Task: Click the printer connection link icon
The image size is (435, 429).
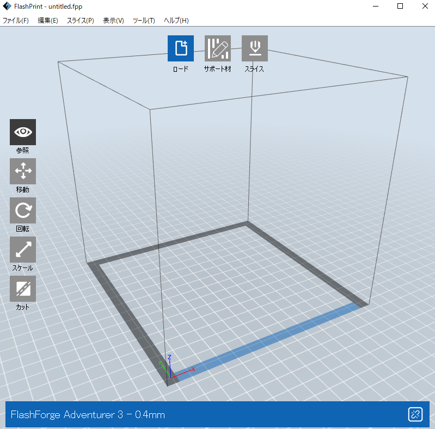Action: (415, 415)
